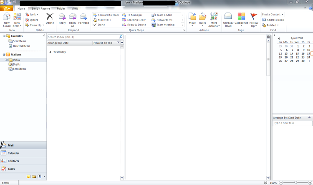Ignore the selected conversation
The image size is (313, 185).
[x=32, y=20]
